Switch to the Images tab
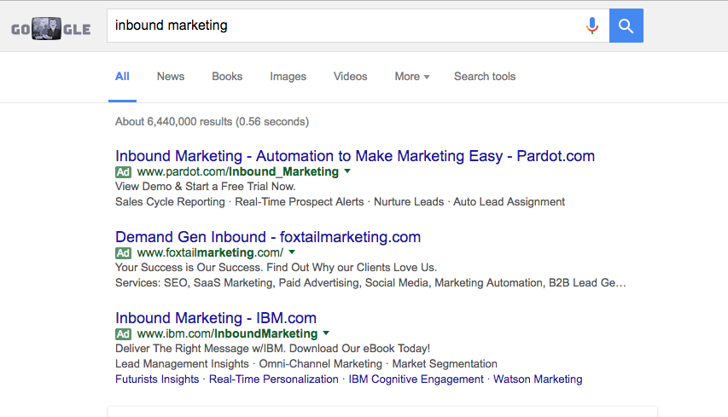The height and width of the screenshot is (417, 728). pyautogui.click(x=288, y=77)
